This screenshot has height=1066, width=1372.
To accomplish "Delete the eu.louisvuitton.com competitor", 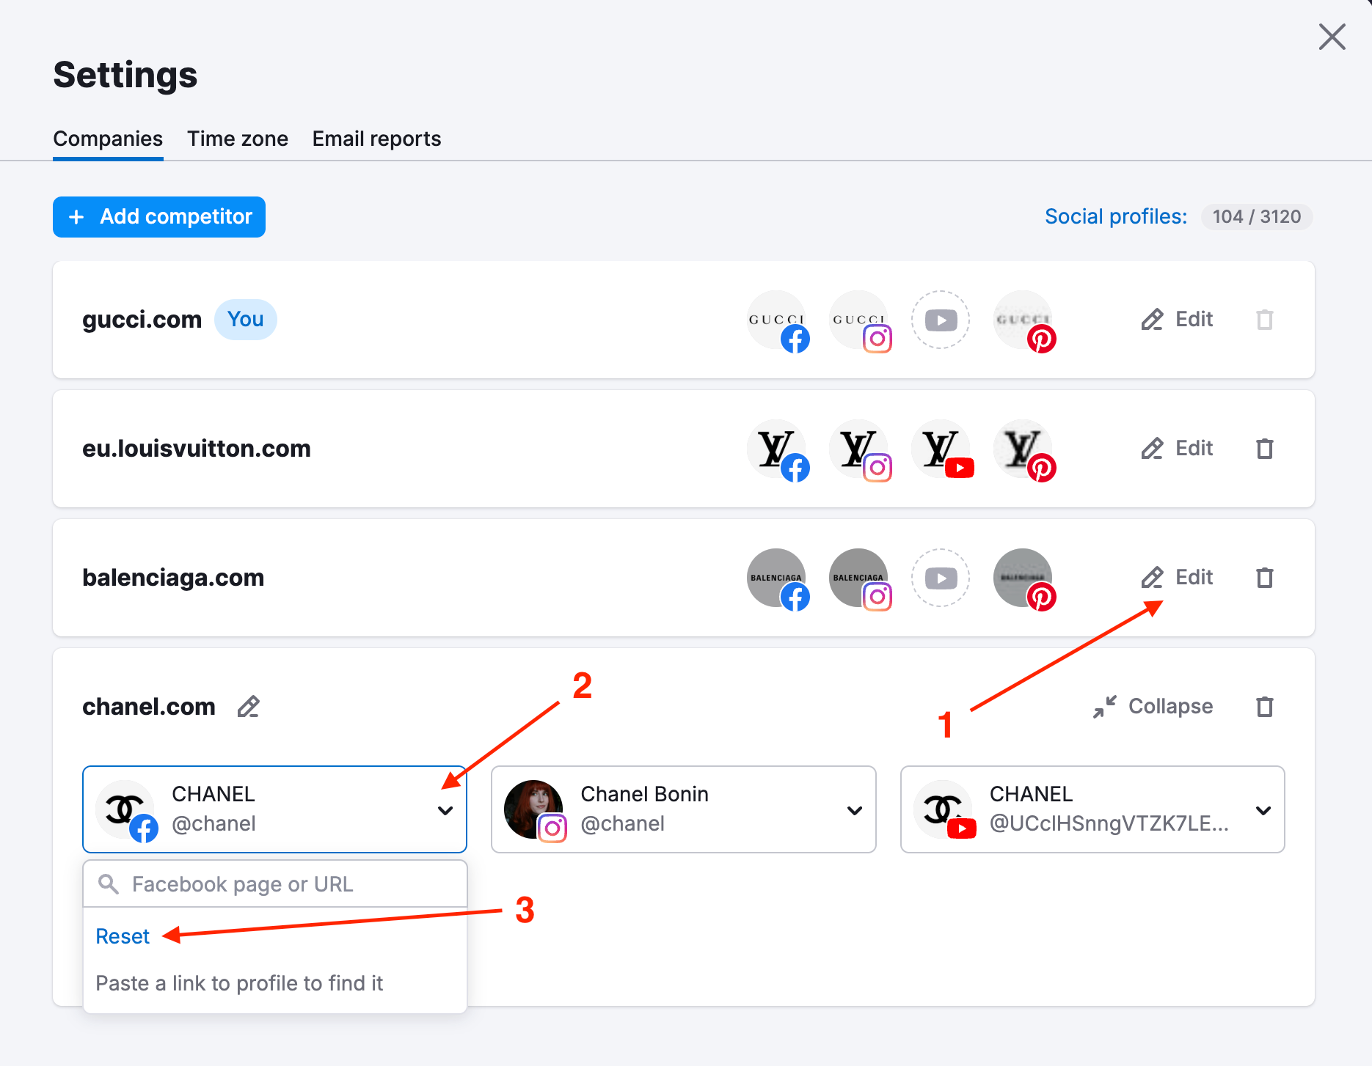I will [x=1265, y=449].
